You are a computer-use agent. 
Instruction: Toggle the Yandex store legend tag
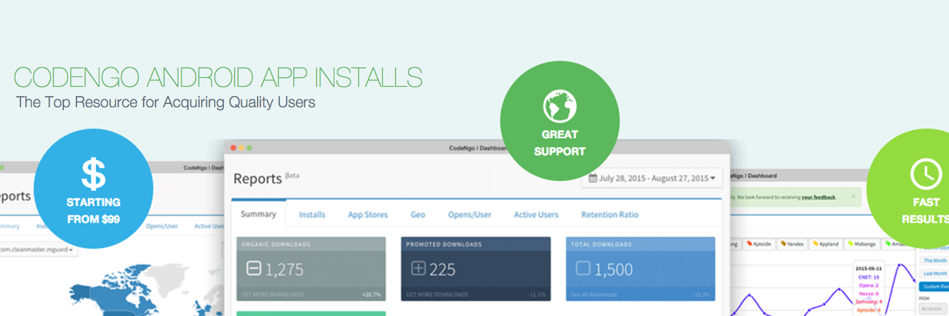point(792,244)
